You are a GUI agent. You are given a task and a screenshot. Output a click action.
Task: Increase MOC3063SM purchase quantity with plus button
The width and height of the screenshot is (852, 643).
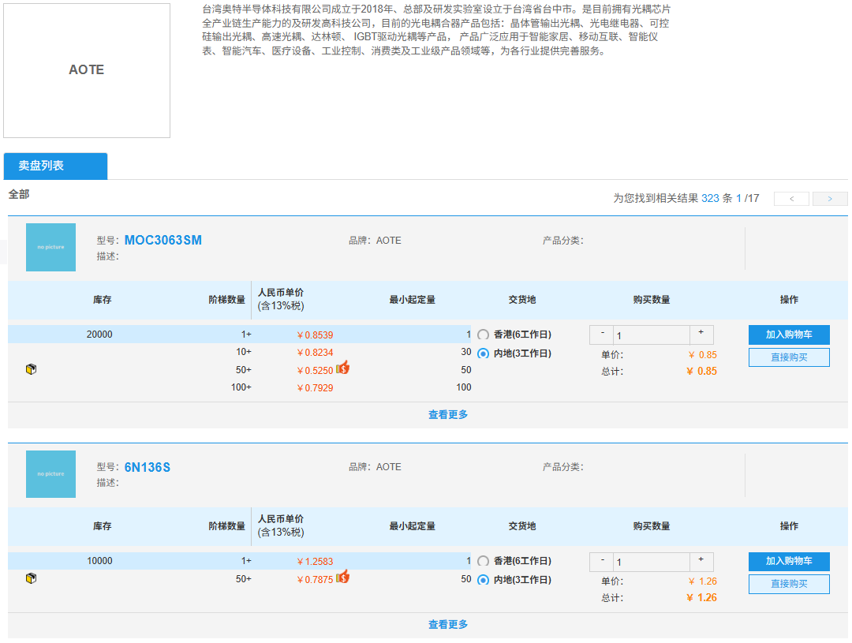point(701,334)
